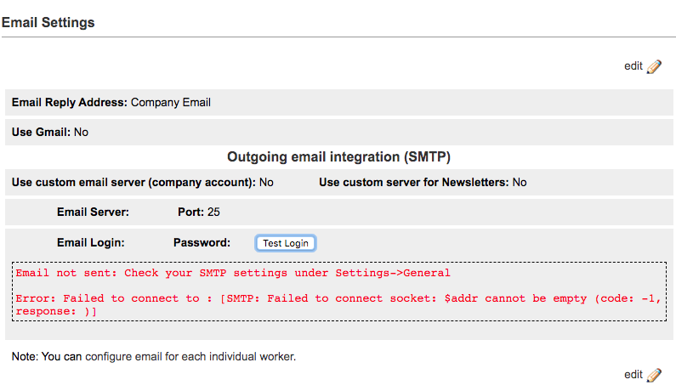Click the top pencil edit icon
The image size is (676, 391).
point(654,66)
